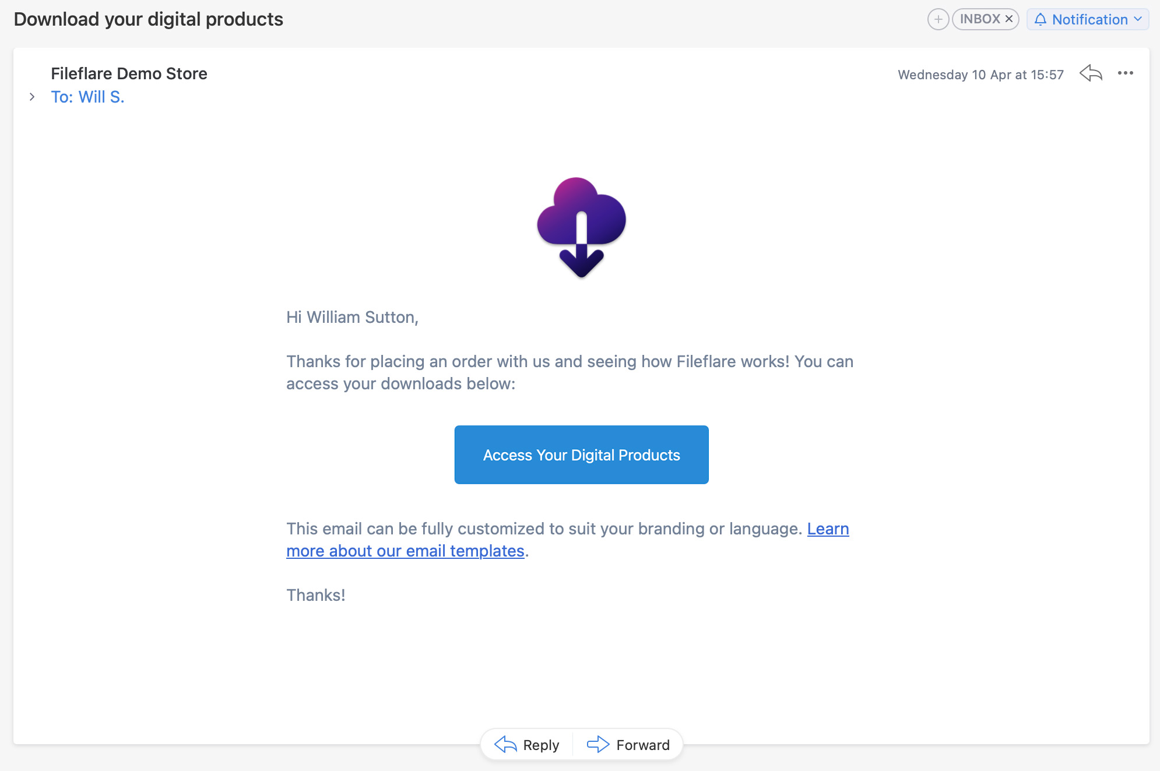Click the INBOX label tag
This screenshot has height=771, width=1160.
(985, 19)
